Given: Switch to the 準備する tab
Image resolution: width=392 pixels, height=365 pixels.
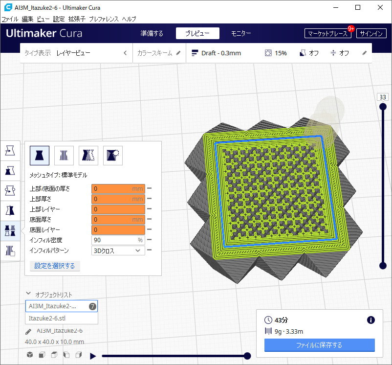Looking at the screenshot, I should coord(152,34).
